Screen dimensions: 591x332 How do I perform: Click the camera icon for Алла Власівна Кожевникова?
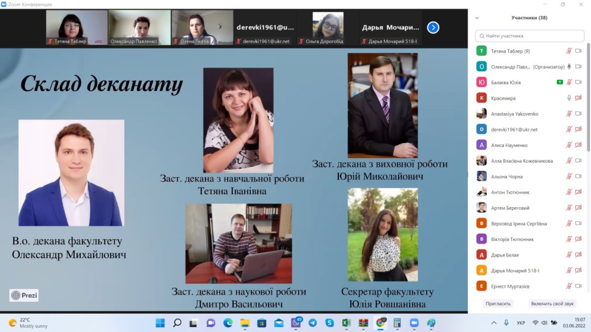[578, 161]
